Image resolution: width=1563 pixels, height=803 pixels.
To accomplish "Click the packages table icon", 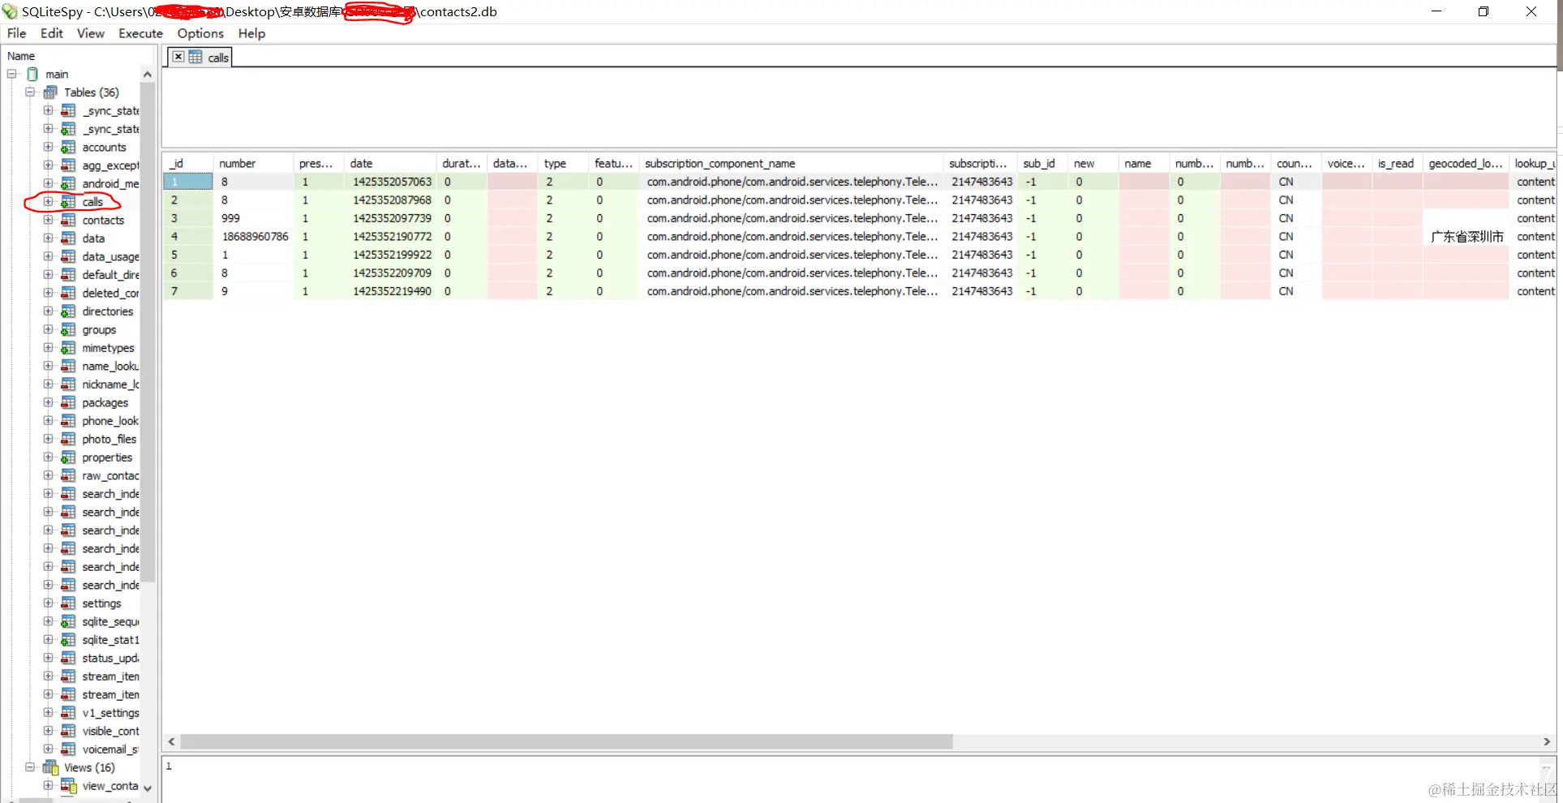I will (68, 402).
